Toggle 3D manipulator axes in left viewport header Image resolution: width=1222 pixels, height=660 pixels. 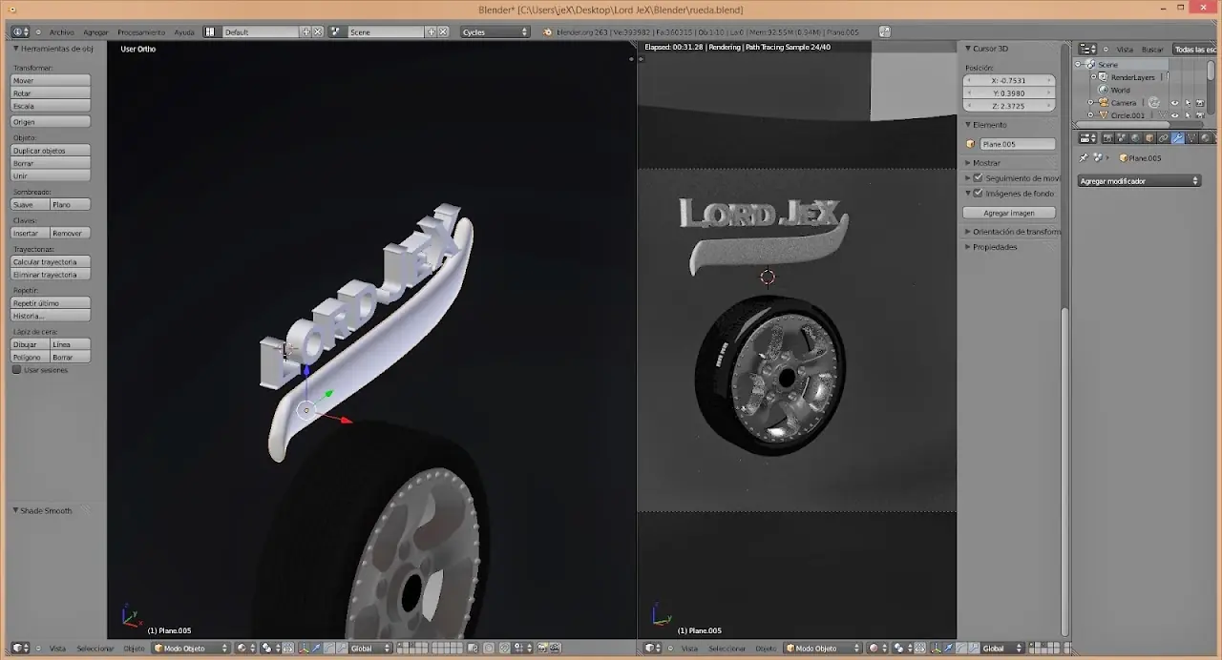click(x=303, y=649)
